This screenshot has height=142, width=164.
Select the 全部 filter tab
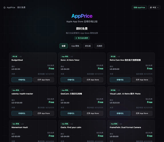(63, 46)
